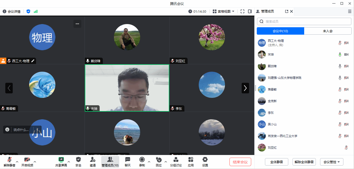The width and height of the screenshot is (354, 169).
Task: Click the 共享屏幕 share screen icon
Action: (61, 159)
